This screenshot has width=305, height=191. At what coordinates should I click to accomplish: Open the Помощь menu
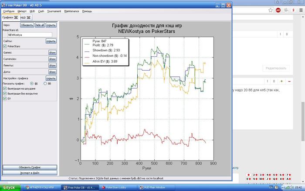tap(87, 11)
